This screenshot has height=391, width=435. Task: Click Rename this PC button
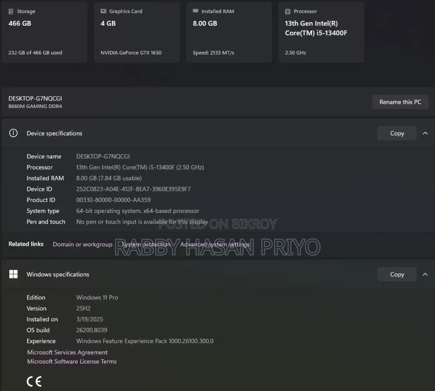pos(400,102)
